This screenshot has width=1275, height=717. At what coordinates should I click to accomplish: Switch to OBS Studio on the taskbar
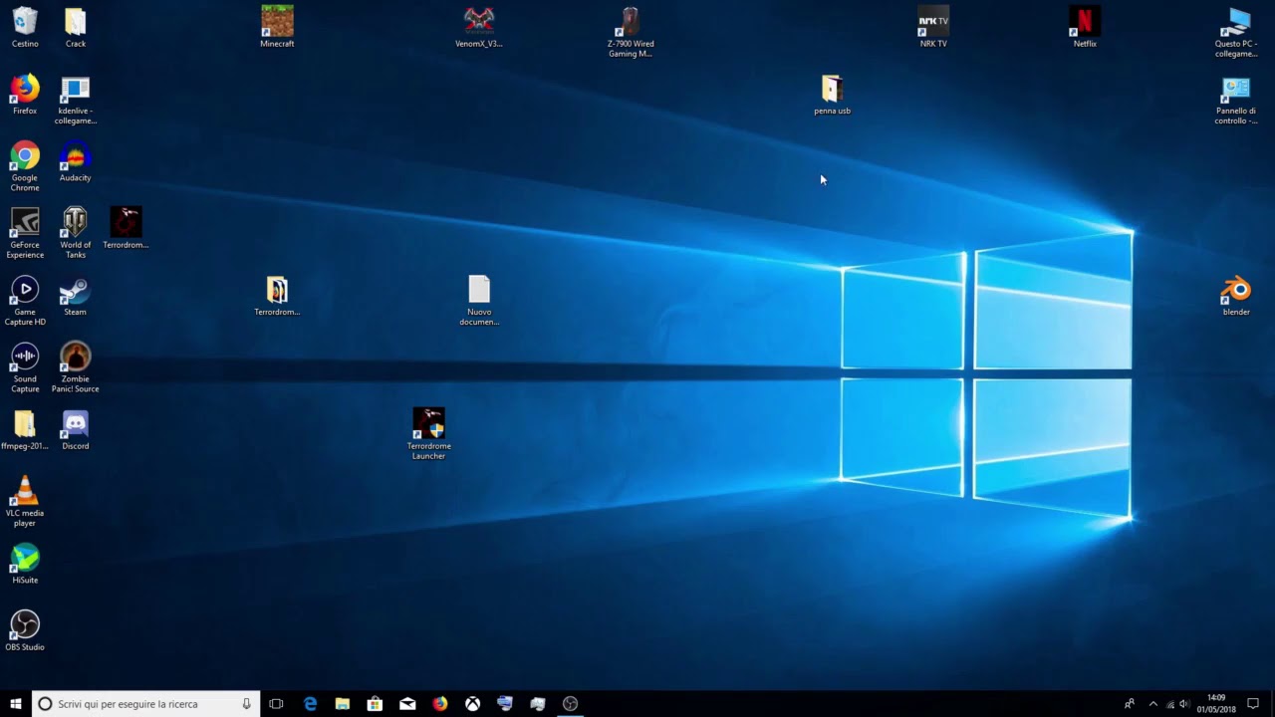[570, 704]
